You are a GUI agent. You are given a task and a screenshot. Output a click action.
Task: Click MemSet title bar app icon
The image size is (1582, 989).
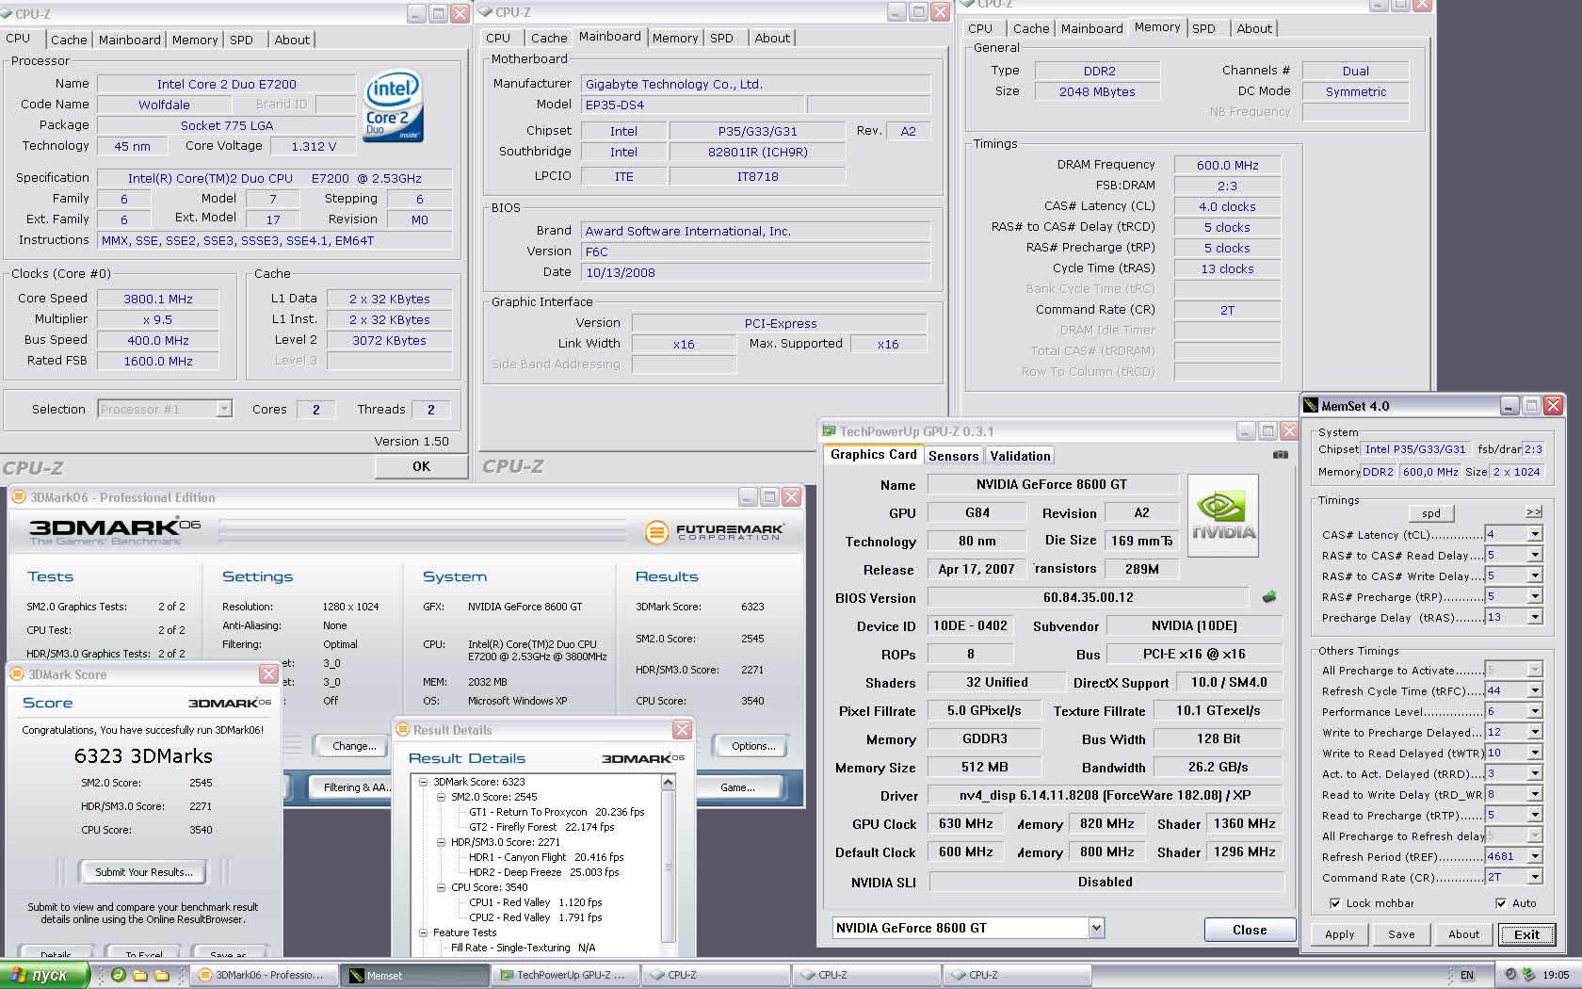[1310, 406]
